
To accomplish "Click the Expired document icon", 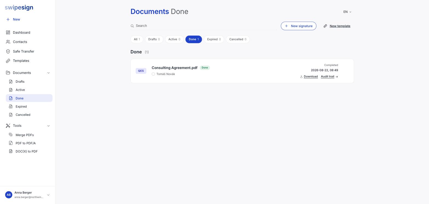I will point(11,107).
